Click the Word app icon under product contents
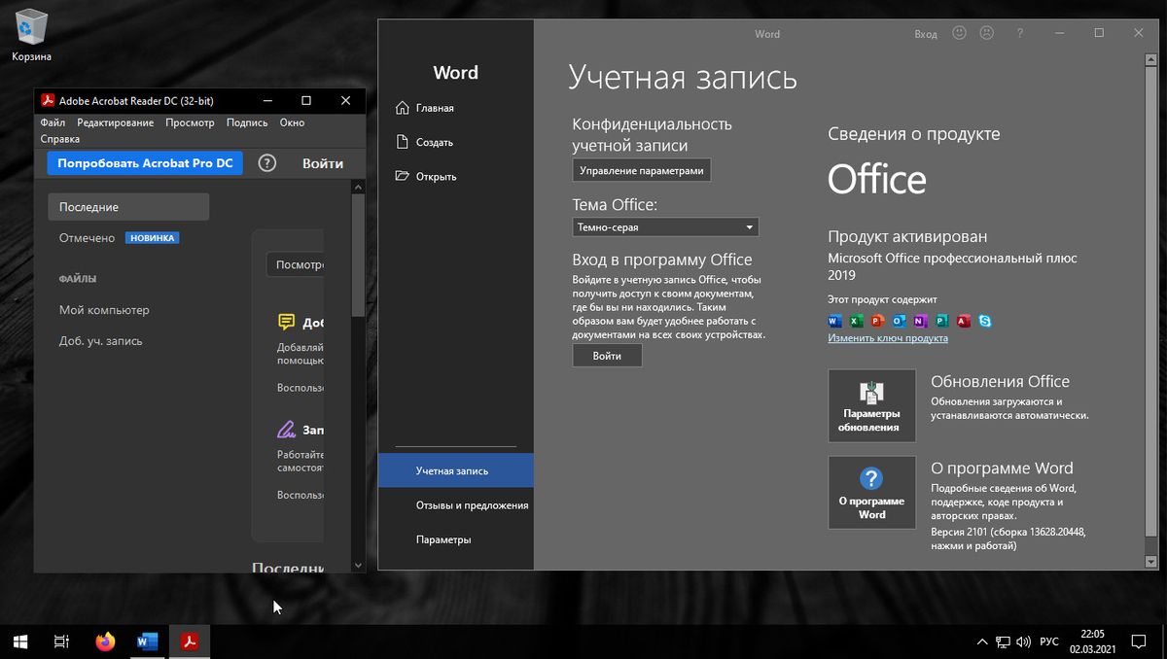 (x=834, y=321)
